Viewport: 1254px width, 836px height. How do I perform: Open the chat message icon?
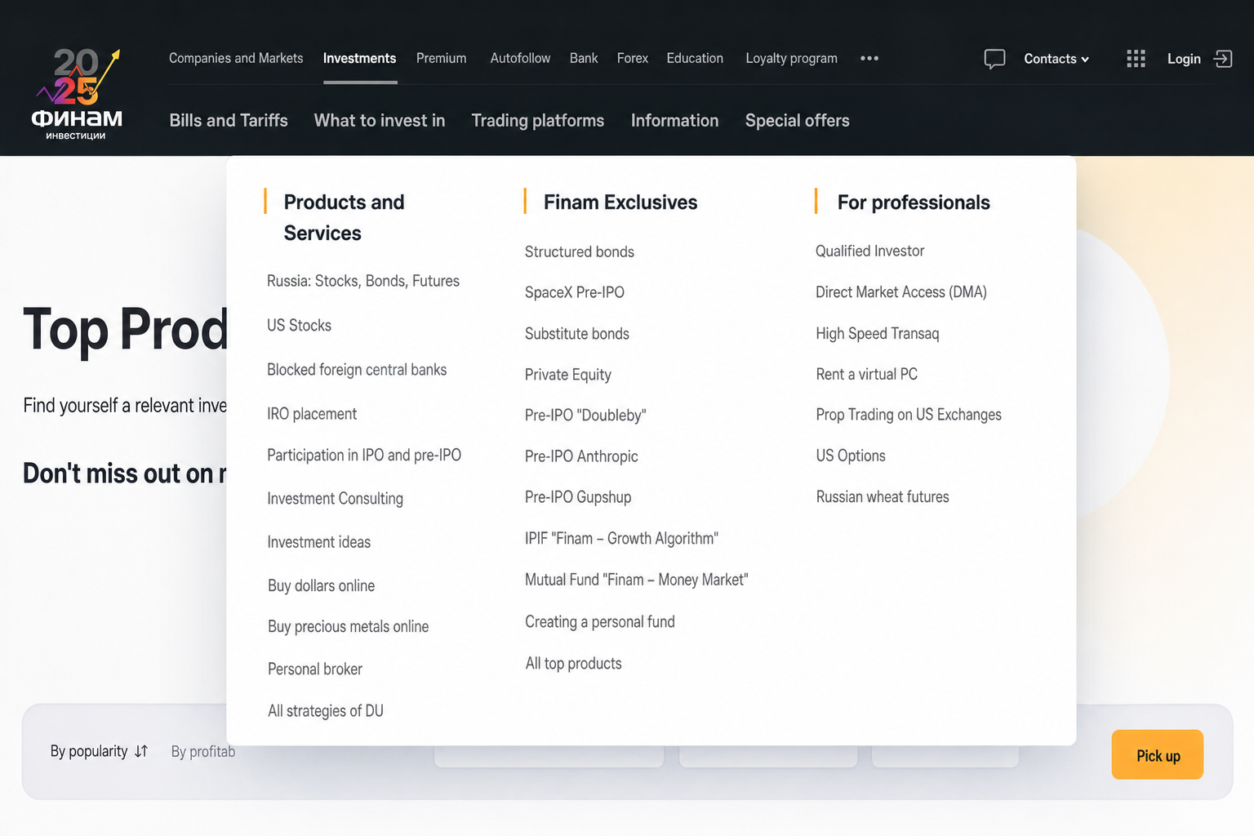pyautogui.click(x=994, y=59)
